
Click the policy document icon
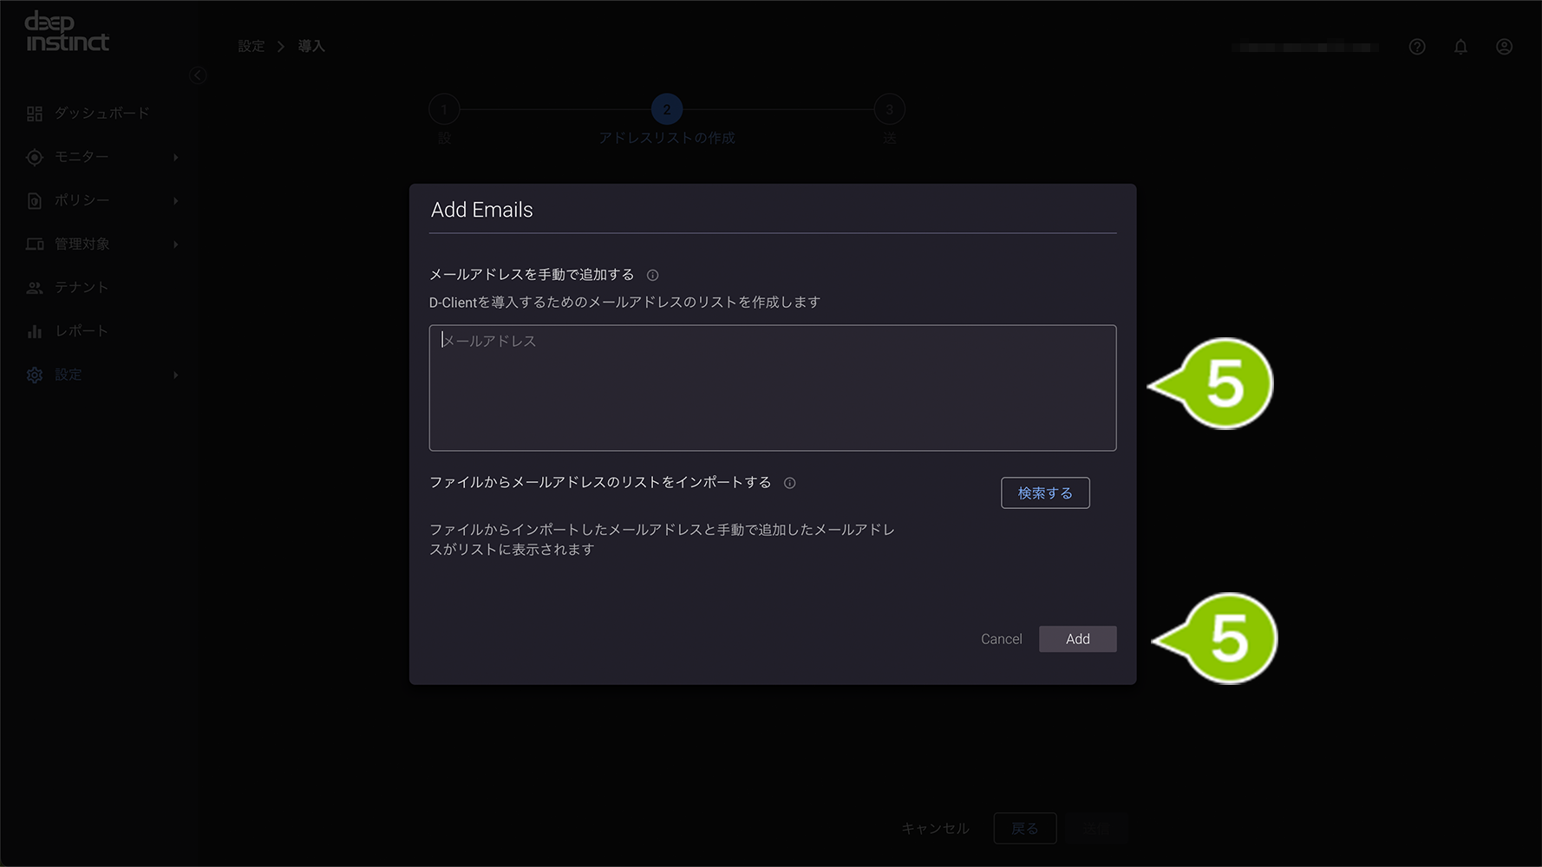tap(35, 201)
